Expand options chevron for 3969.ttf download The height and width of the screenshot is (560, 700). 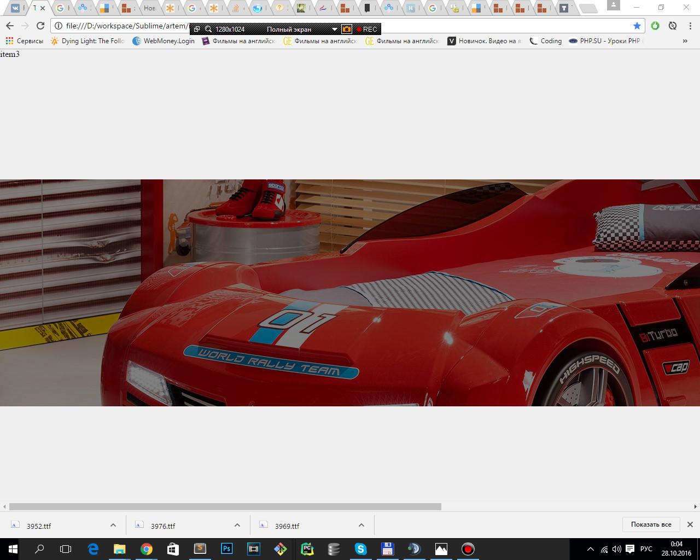(361, 525)
